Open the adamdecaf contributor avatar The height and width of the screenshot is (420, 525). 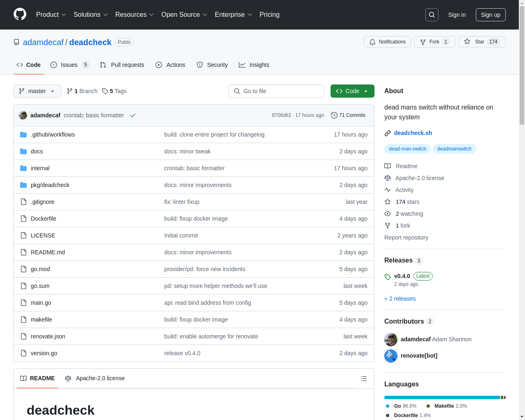[391, 340]
